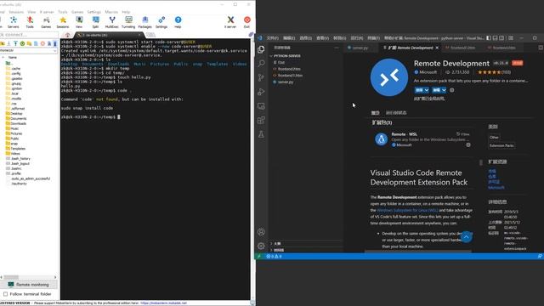Toggle primary side bar layout button in VS Code
The height and width of the screenshot is (306, 544).
pos(489,38)
